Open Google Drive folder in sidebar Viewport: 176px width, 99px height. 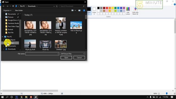click(x=12, y=20)
